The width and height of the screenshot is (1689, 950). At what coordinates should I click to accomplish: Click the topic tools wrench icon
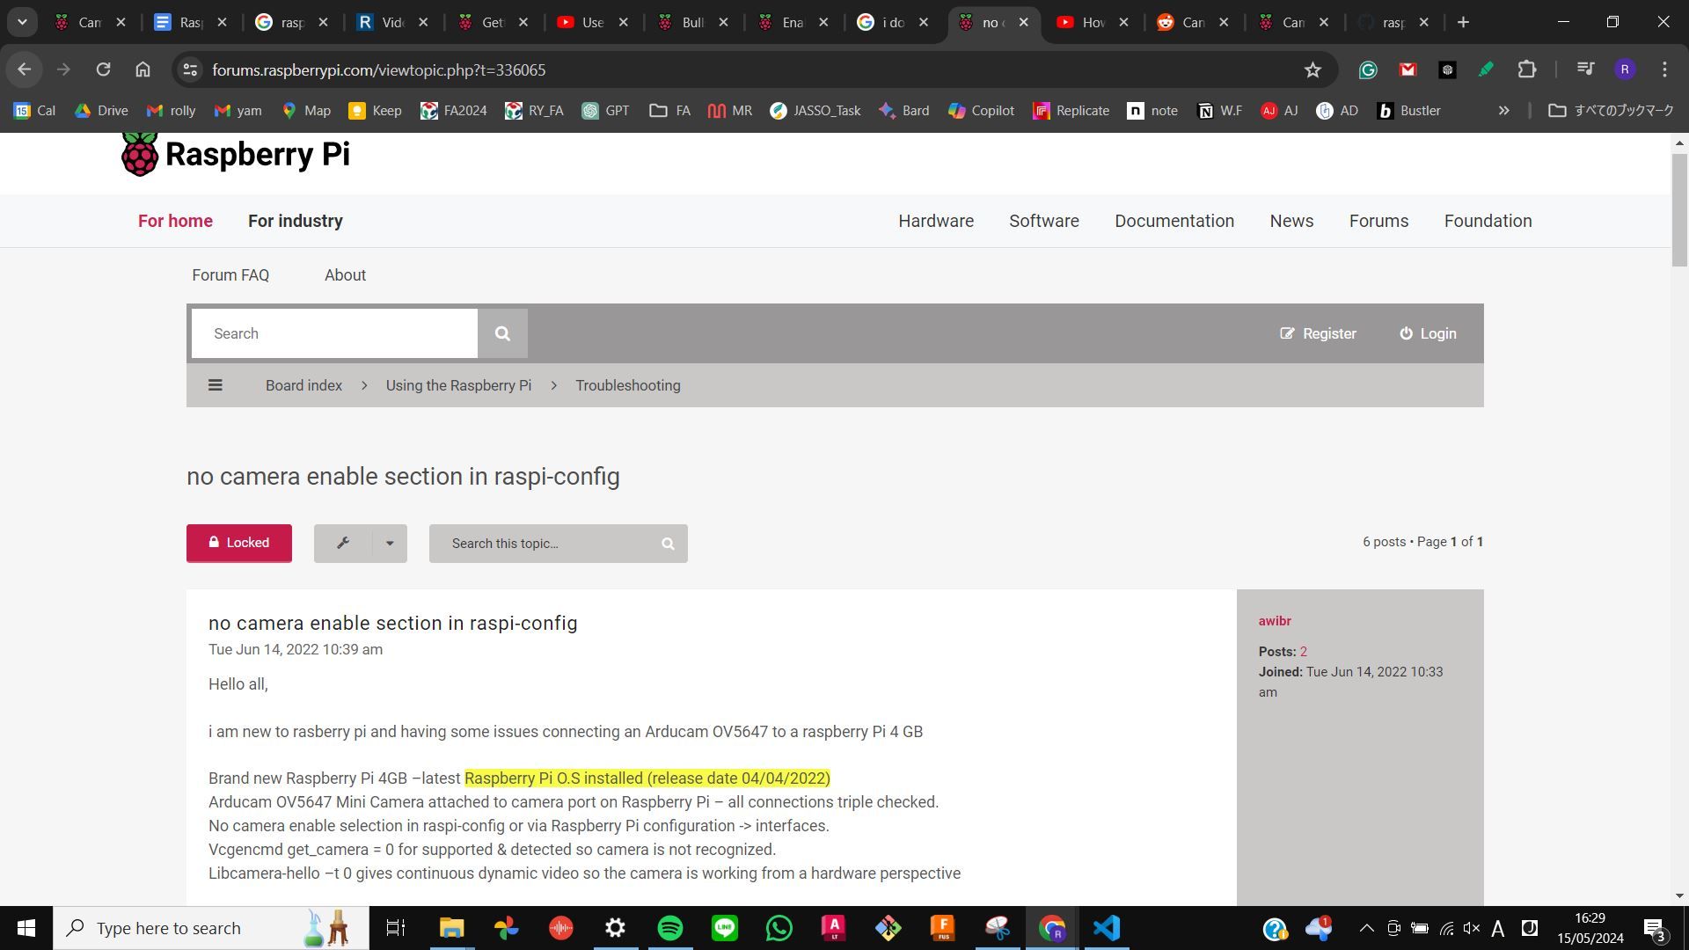(x=343, y=543)
